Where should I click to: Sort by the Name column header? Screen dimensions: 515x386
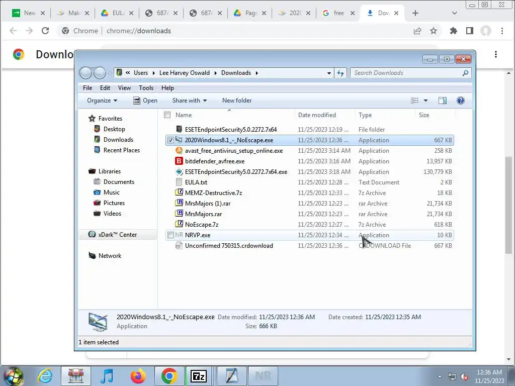(x=229, y=115)
